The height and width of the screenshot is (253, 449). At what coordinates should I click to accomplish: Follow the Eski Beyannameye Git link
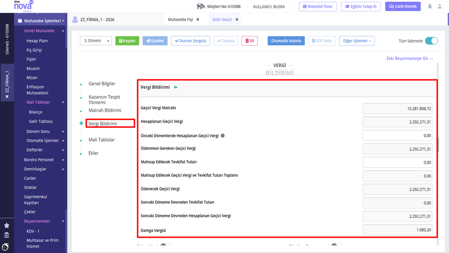click(410, 58)
